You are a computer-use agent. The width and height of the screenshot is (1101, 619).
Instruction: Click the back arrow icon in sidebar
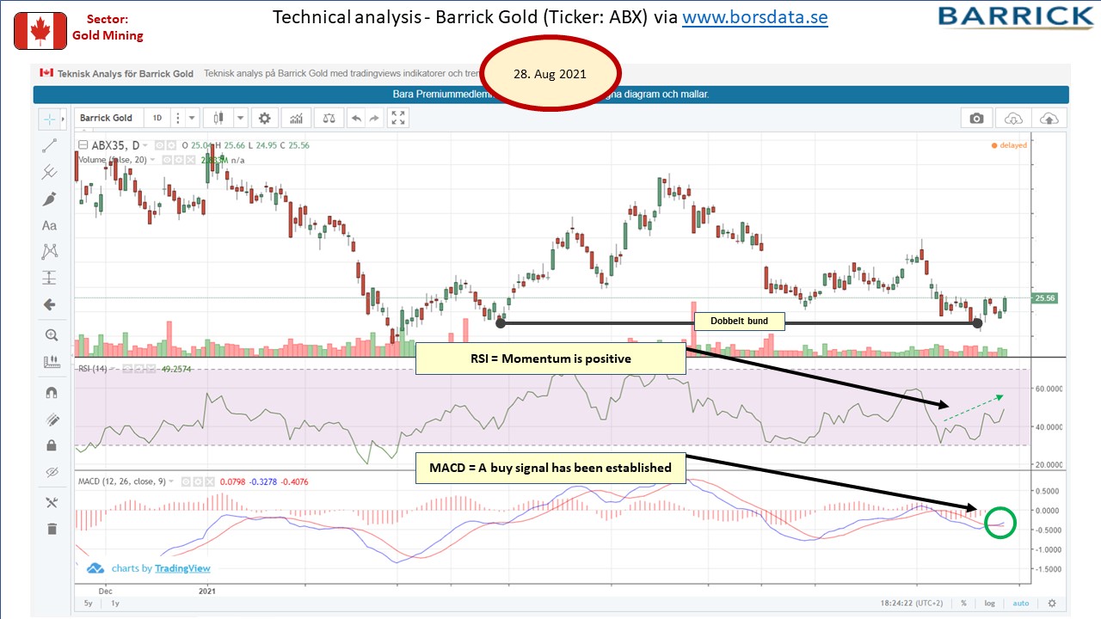(49, 304)
